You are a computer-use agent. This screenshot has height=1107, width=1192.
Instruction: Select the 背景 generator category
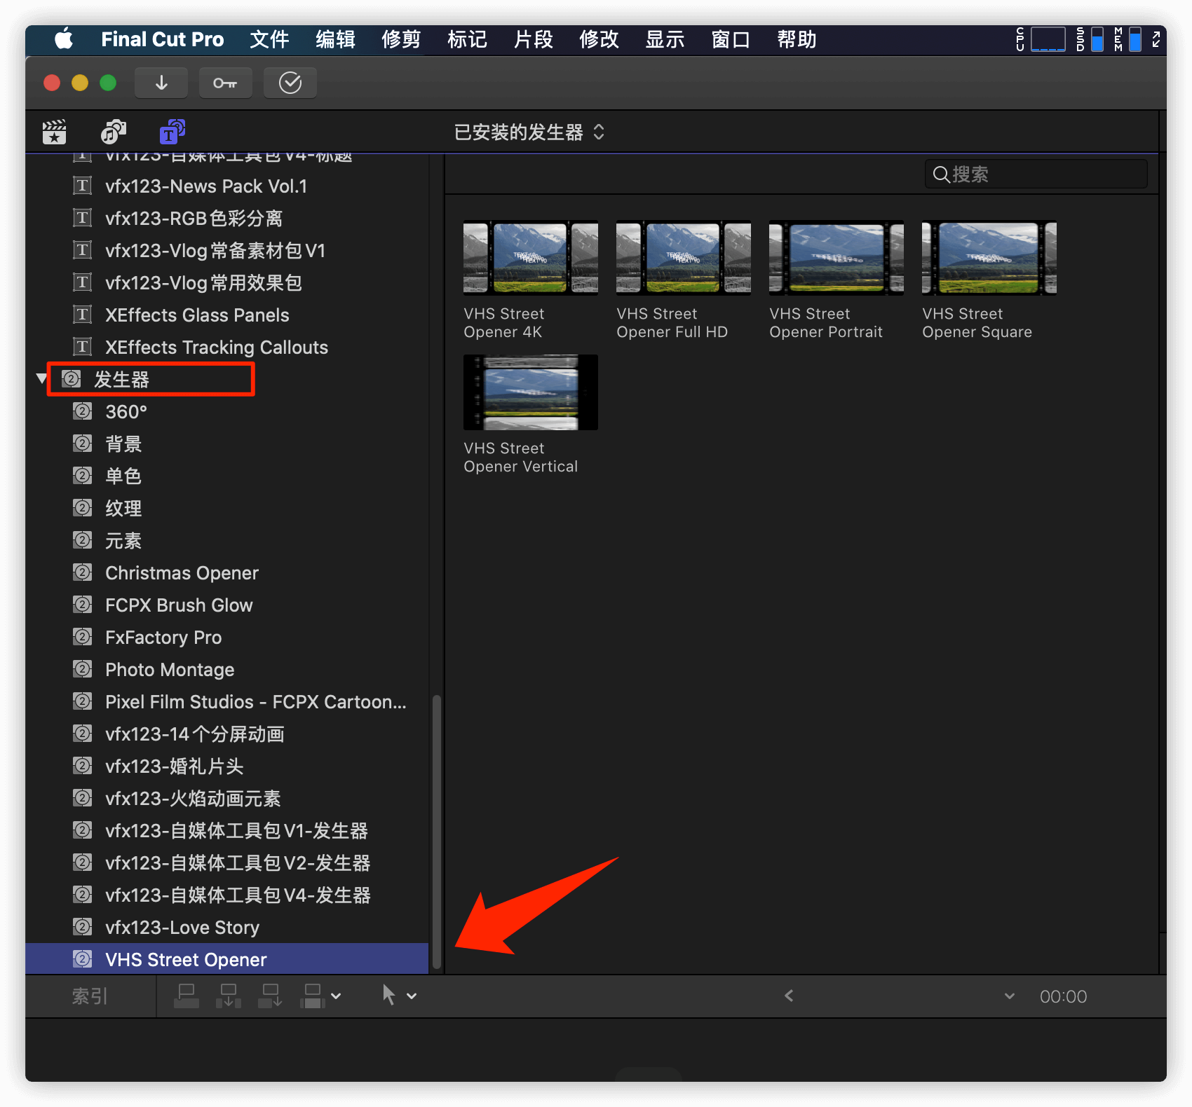coord(227,444)
